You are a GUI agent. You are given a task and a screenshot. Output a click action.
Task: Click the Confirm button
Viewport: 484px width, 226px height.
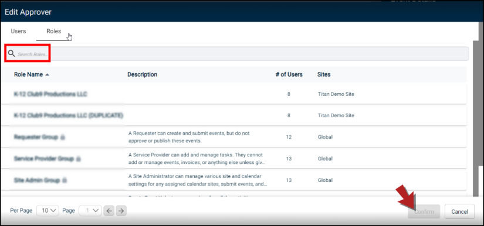424,211
